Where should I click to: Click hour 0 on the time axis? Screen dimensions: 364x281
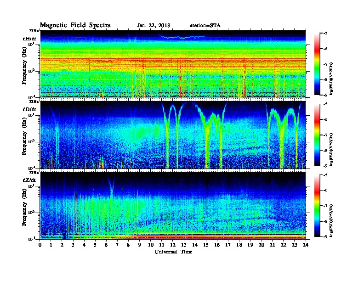click(x=40, y=245)
